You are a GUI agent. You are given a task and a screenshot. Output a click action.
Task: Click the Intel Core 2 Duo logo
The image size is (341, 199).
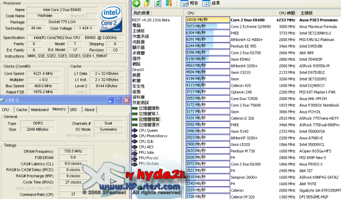pos(111,19)
